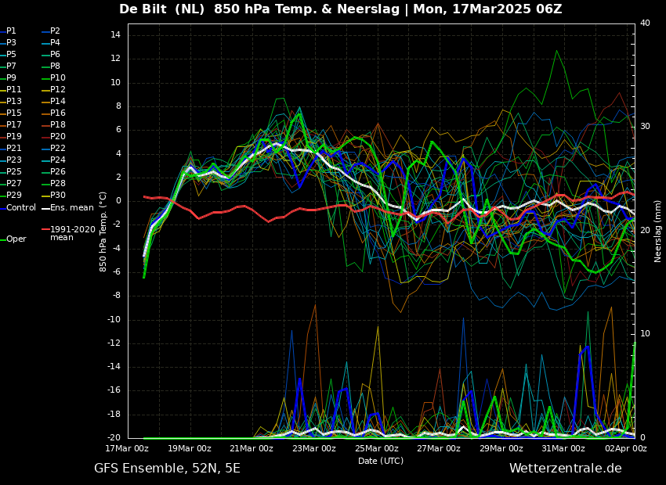Click P19 in the legend
This screenshot has height=485, width=666.
[11, 137]
